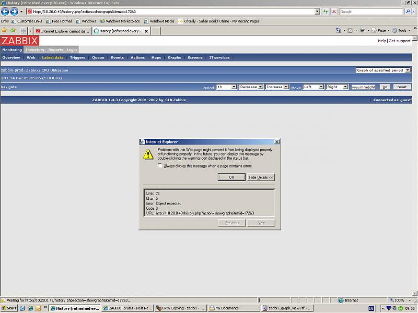Open Overview submenu item
The width and height of the screenshot is (418, 313).
[x=11, y=57]
